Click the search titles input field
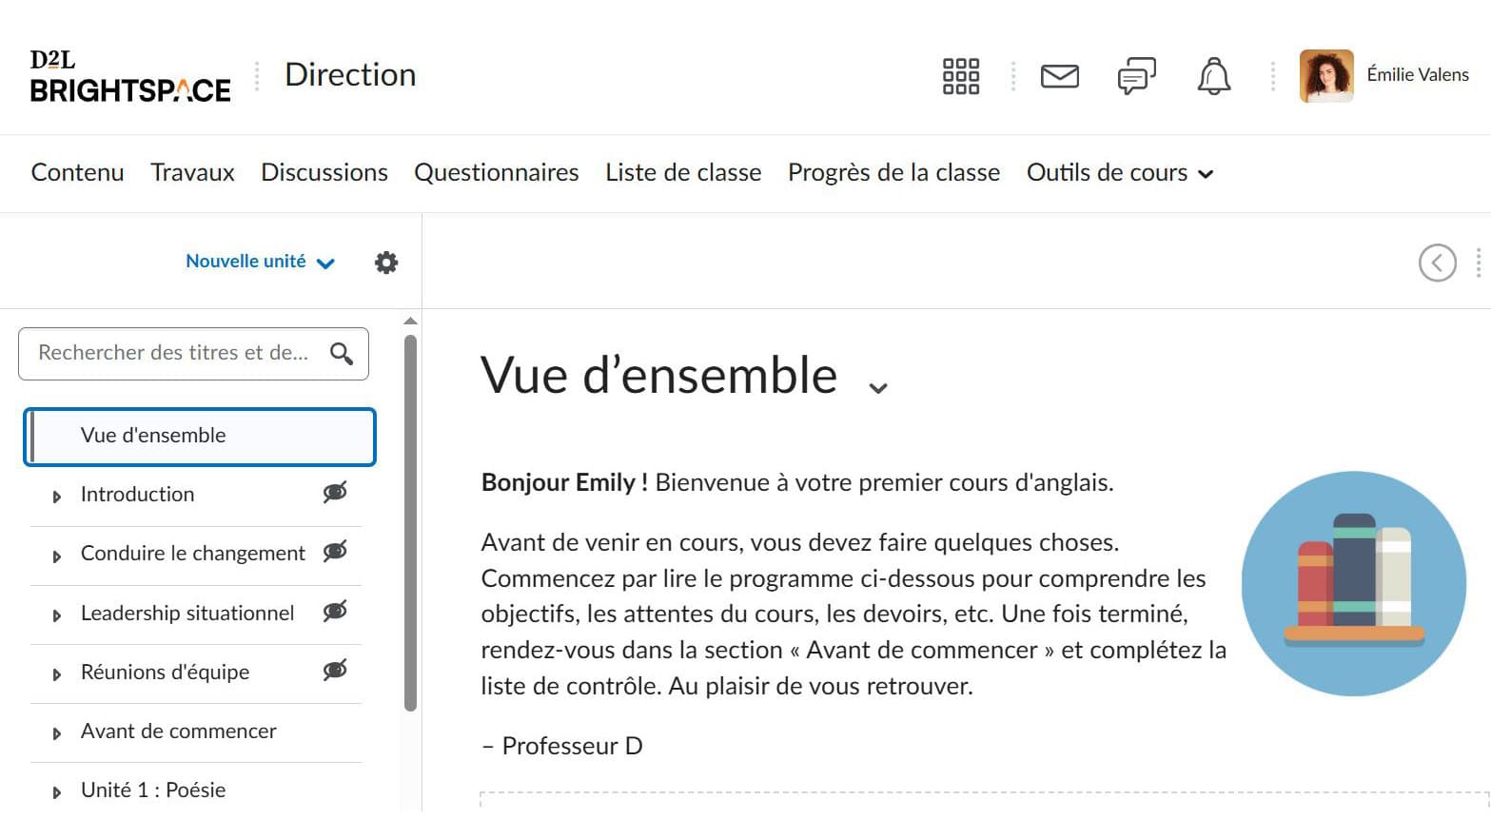This screenshot has height=839, width=1491. click(x=174, y=354)
